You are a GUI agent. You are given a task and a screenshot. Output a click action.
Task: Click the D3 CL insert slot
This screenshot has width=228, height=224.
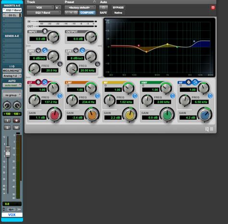[x=12, y=15]
